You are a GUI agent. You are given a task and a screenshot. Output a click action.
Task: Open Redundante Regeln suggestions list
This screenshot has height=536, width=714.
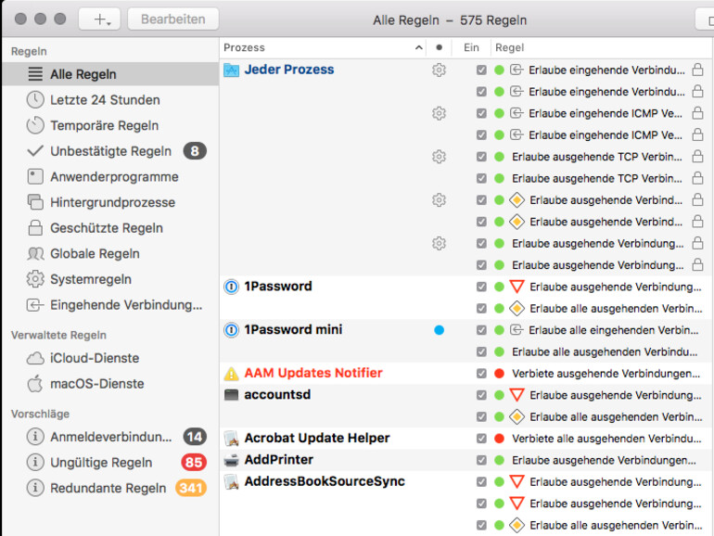pyautogui.click(x=108, y=488)
